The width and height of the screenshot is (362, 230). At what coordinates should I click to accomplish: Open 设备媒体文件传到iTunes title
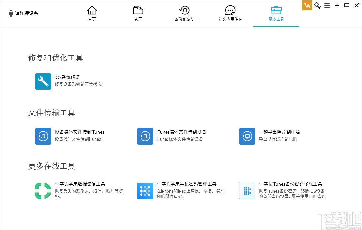[79, 132]
